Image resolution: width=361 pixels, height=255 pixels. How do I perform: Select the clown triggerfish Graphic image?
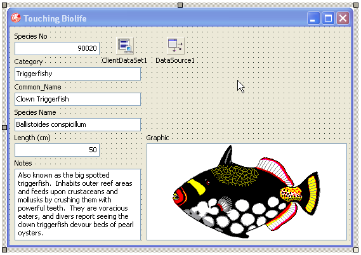247,192
